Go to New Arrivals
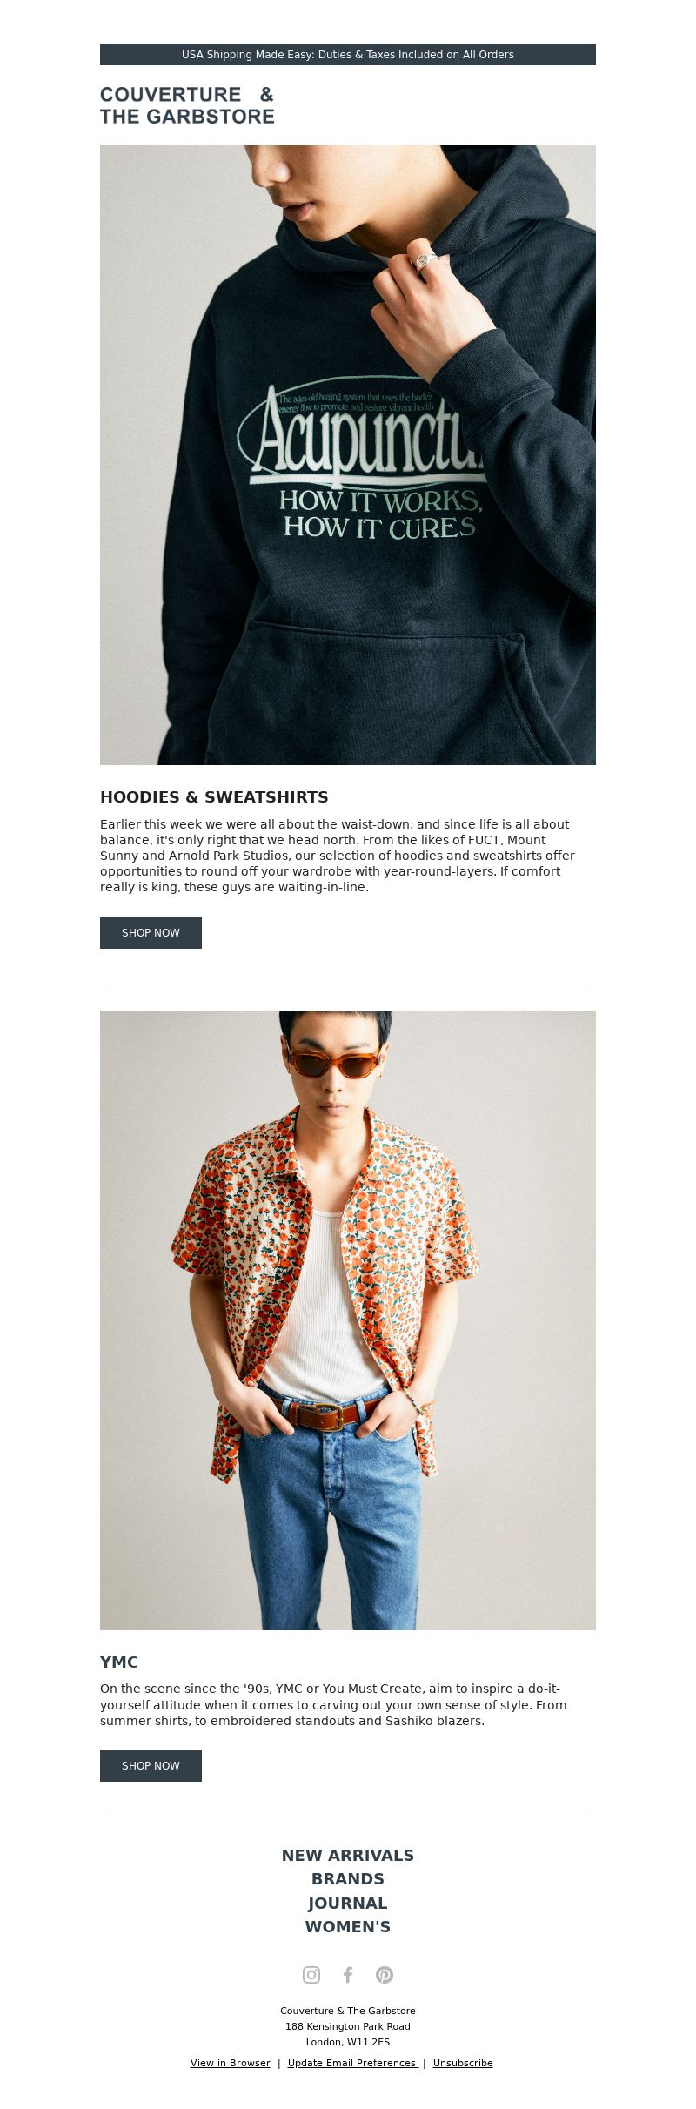This screenshot has height=2109, width=696. pyautogui.click(x=348, y=1855)
